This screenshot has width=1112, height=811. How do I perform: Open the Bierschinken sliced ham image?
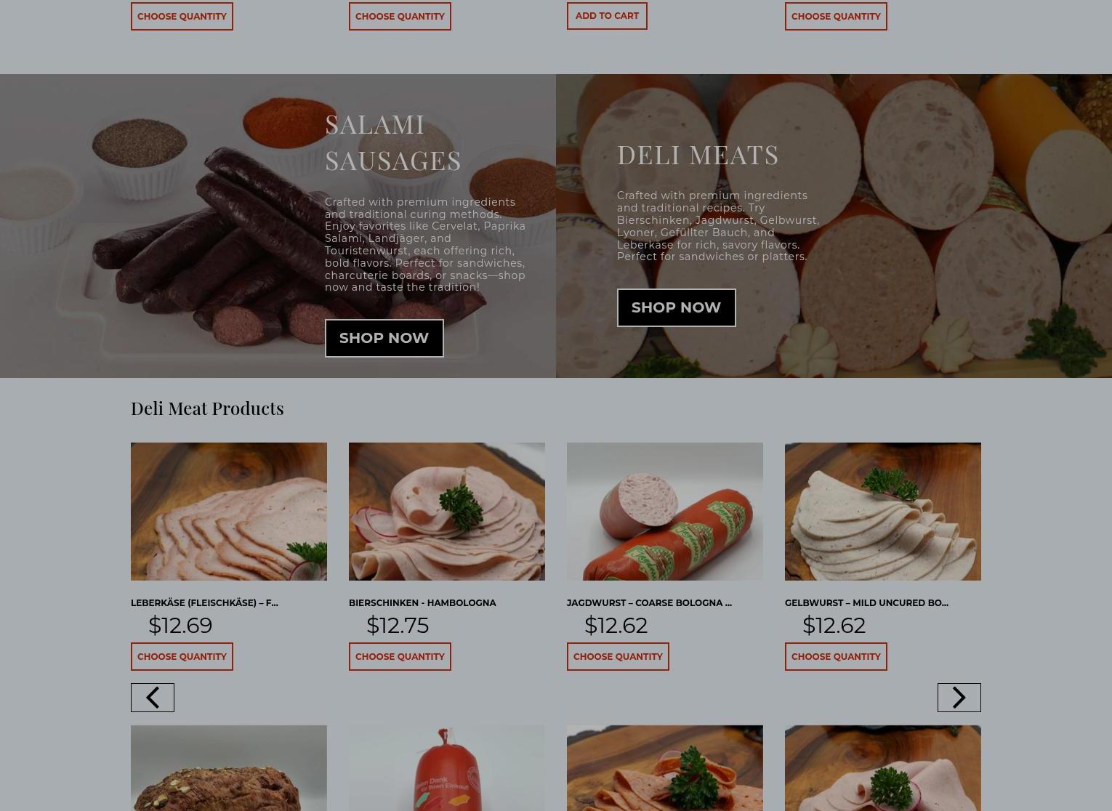447,512
